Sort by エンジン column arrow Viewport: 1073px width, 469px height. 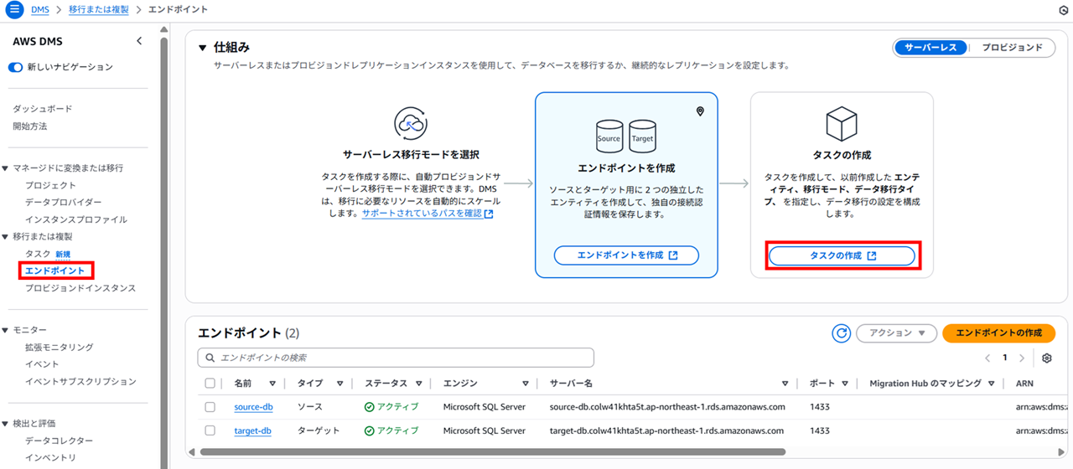point(526,384)
